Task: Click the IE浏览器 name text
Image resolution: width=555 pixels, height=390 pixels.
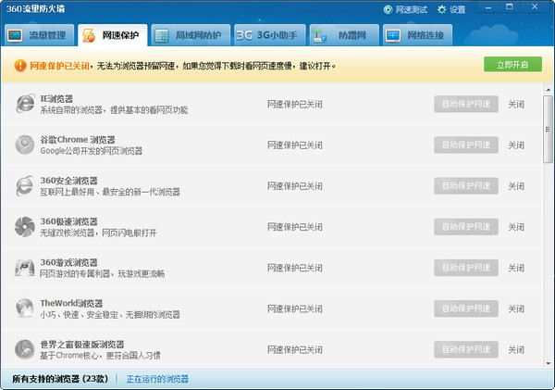Action: 56,98
